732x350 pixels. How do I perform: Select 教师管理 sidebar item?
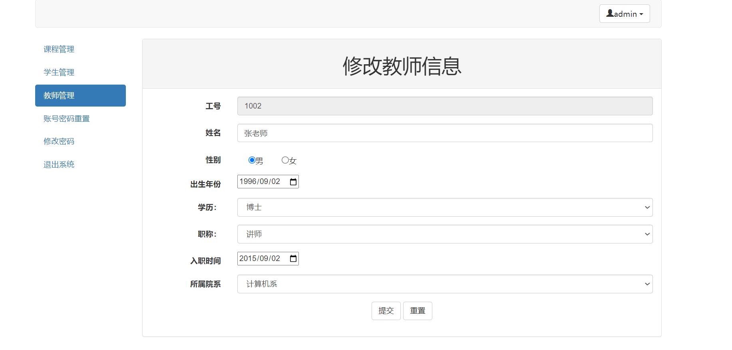coord(80,95)
